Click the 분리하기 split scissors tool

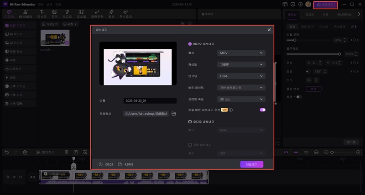(x=45, y=152)
